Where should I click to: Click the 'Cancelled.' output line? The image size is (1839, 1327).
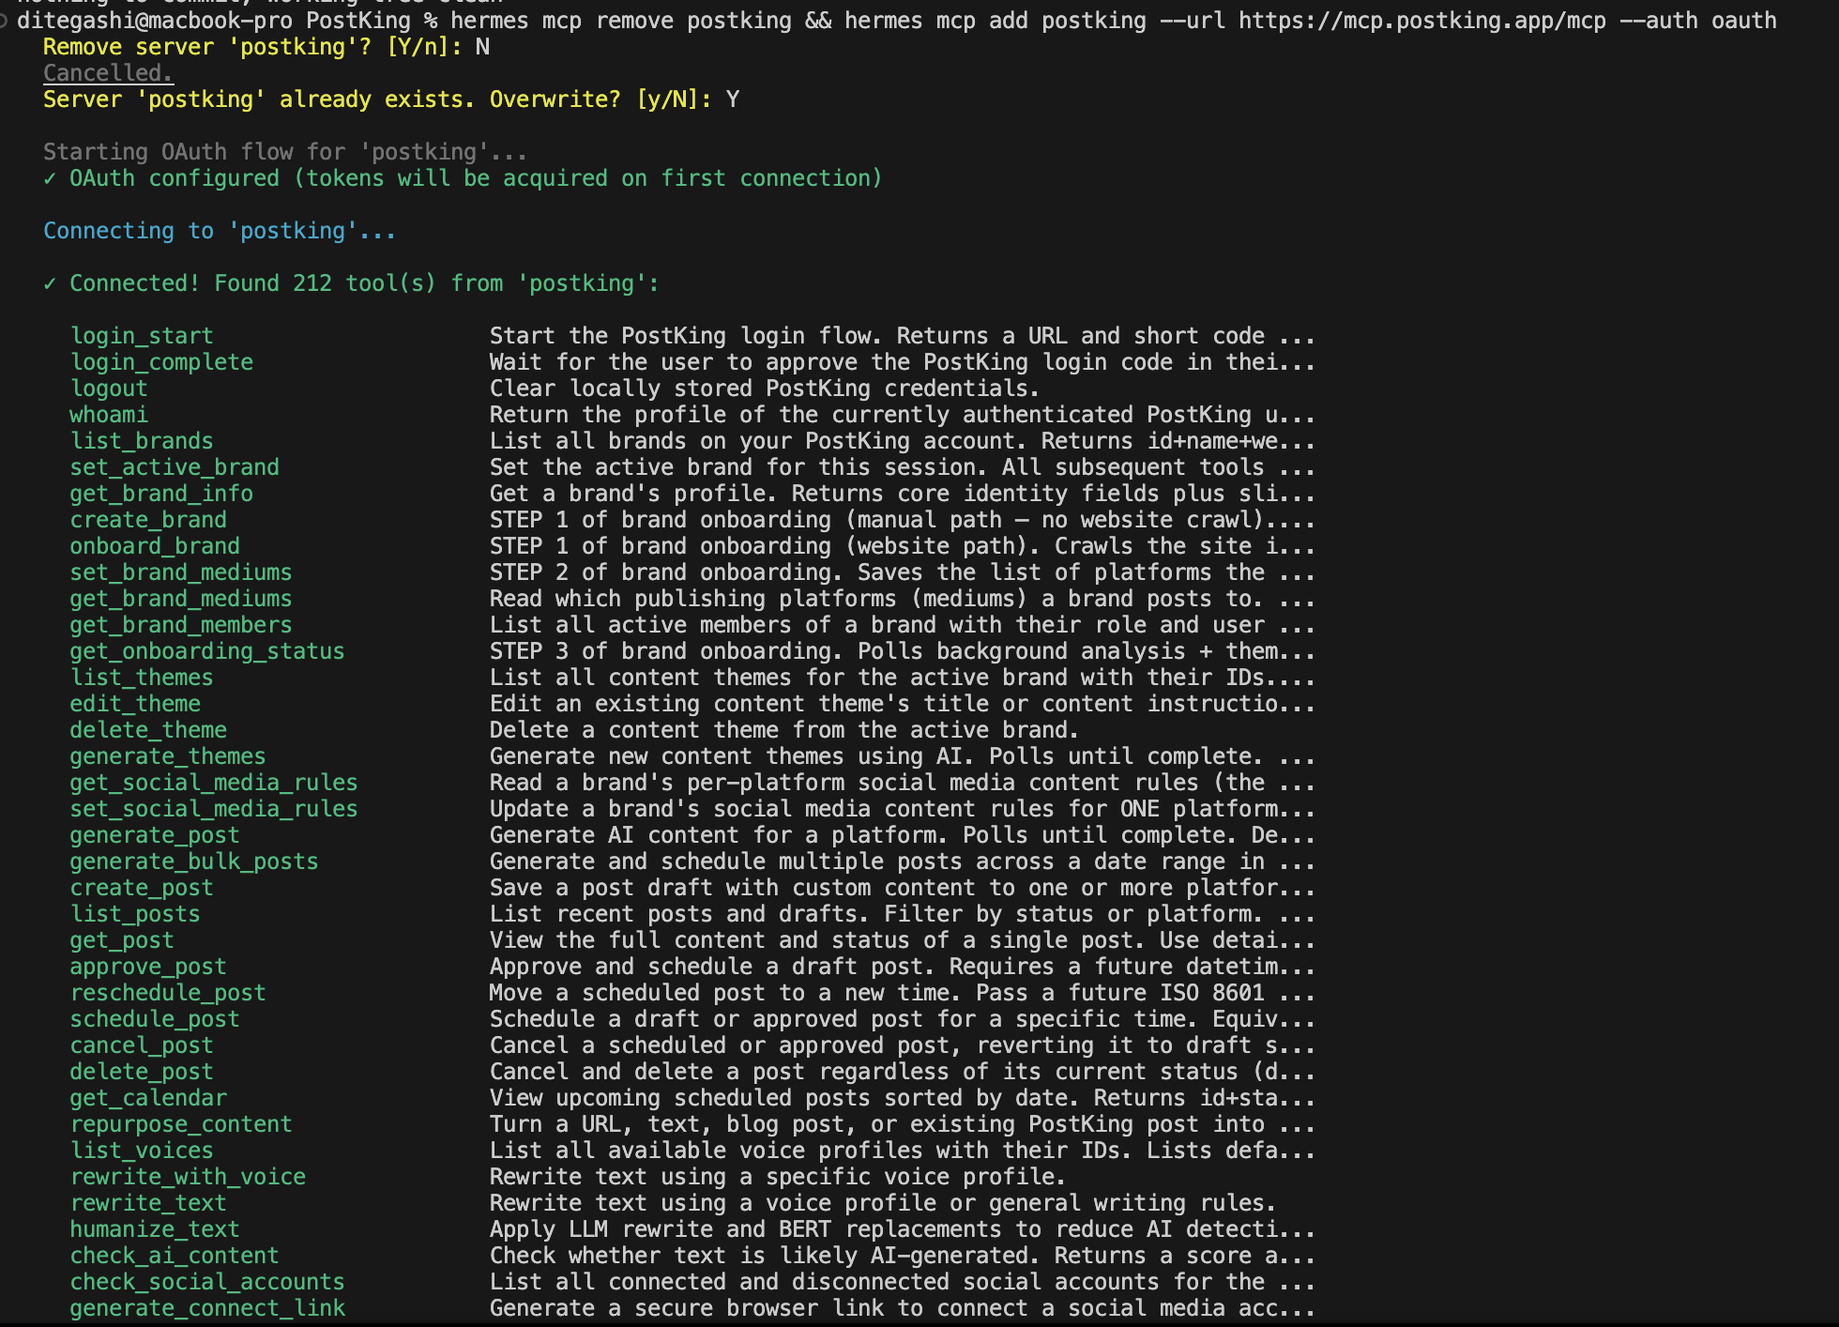(108, 73)
